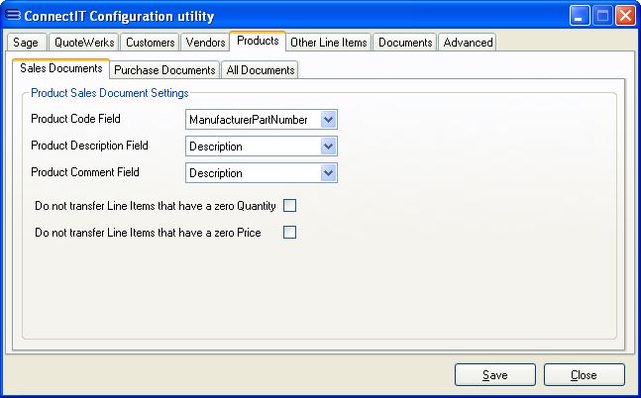Click the Save button
The width and height of the screenshot is (641, 398).
(x=495, y=374)
